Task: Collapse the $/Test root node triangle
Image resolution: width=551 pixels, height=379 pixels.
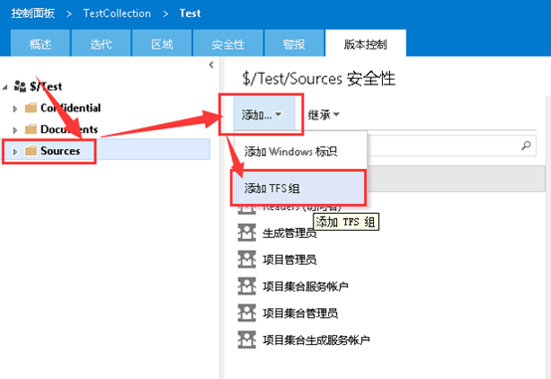Action: coord(5,87)
